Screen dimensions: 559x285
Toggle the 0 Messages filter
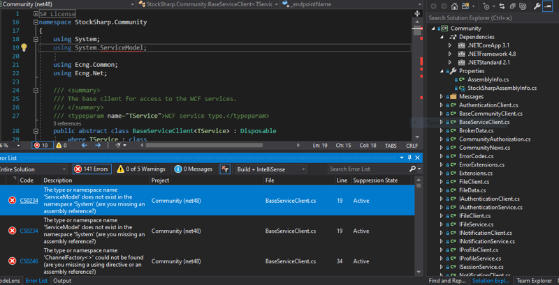(x=194, y=169)
